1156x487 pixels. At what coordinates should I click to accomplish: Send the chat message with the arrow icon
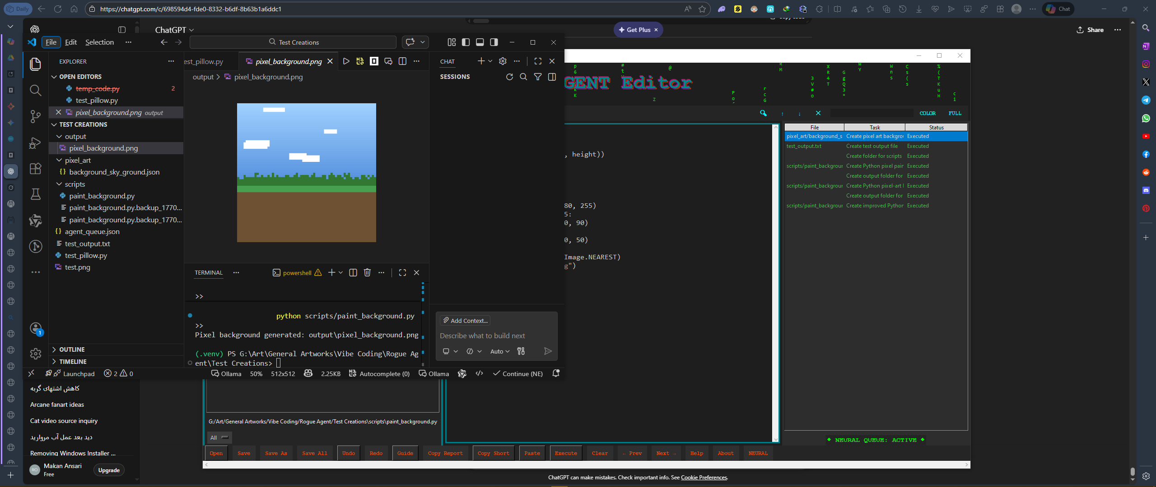coord(548,351)
